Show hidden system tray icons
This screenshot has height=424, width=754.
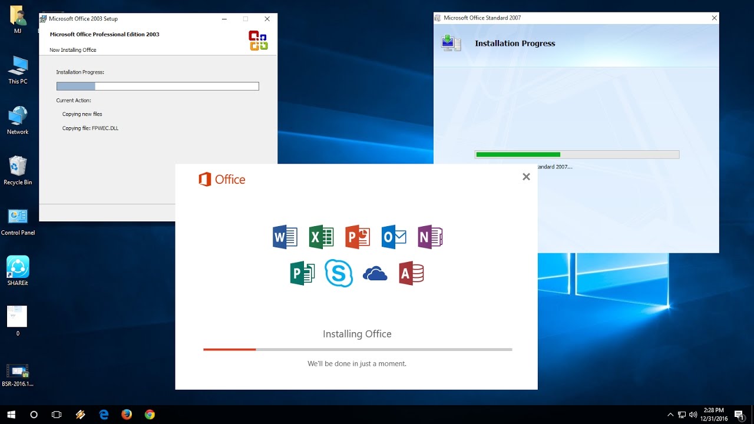[x=670, y=415]
